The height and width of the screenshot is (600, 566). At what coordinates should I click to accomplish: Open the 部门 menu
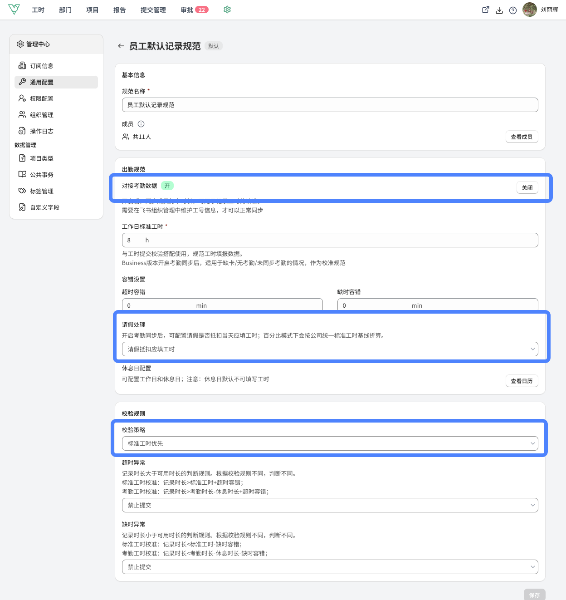click(65, 10)
